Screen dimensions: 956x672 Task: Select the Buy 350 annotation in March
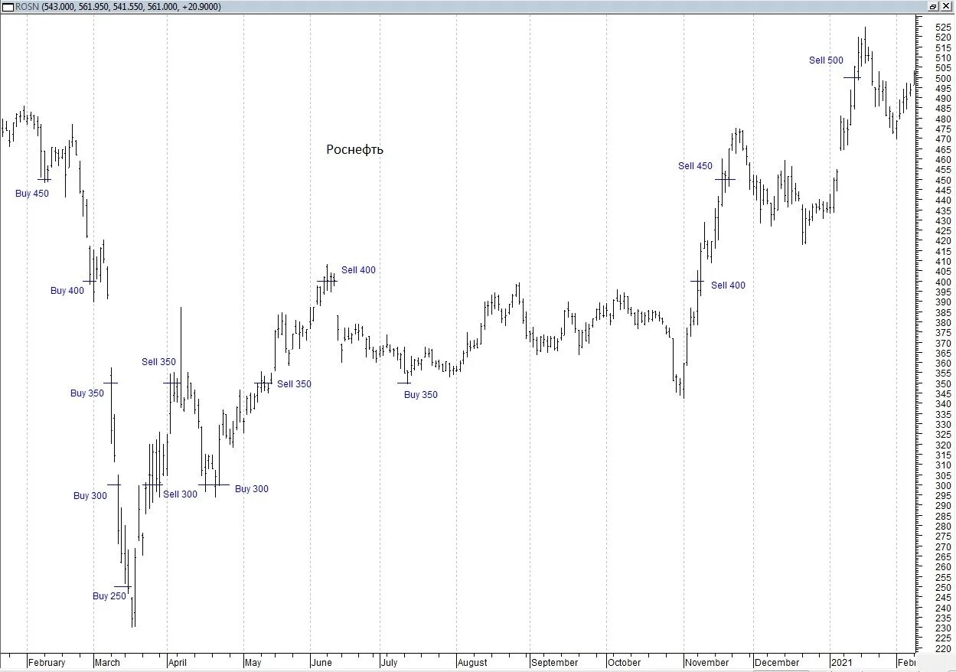(87, 393)
